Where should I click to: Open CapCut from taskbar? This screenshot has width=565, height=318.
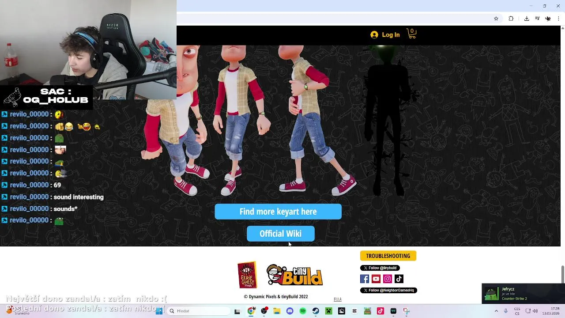click(354, 311)
